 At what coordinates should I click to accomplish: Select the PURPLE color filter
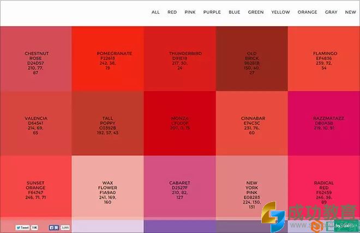pyautogui.click(x=212, y=12)
